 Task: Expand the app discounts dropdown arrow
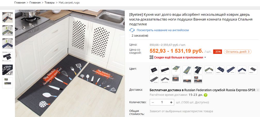[x=205, y=57]
